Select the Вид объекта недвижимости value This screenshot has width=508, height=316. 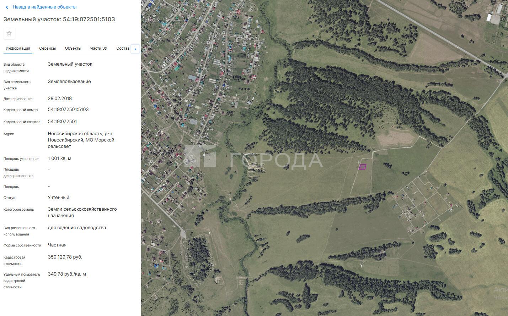click(x=70, y=64)
